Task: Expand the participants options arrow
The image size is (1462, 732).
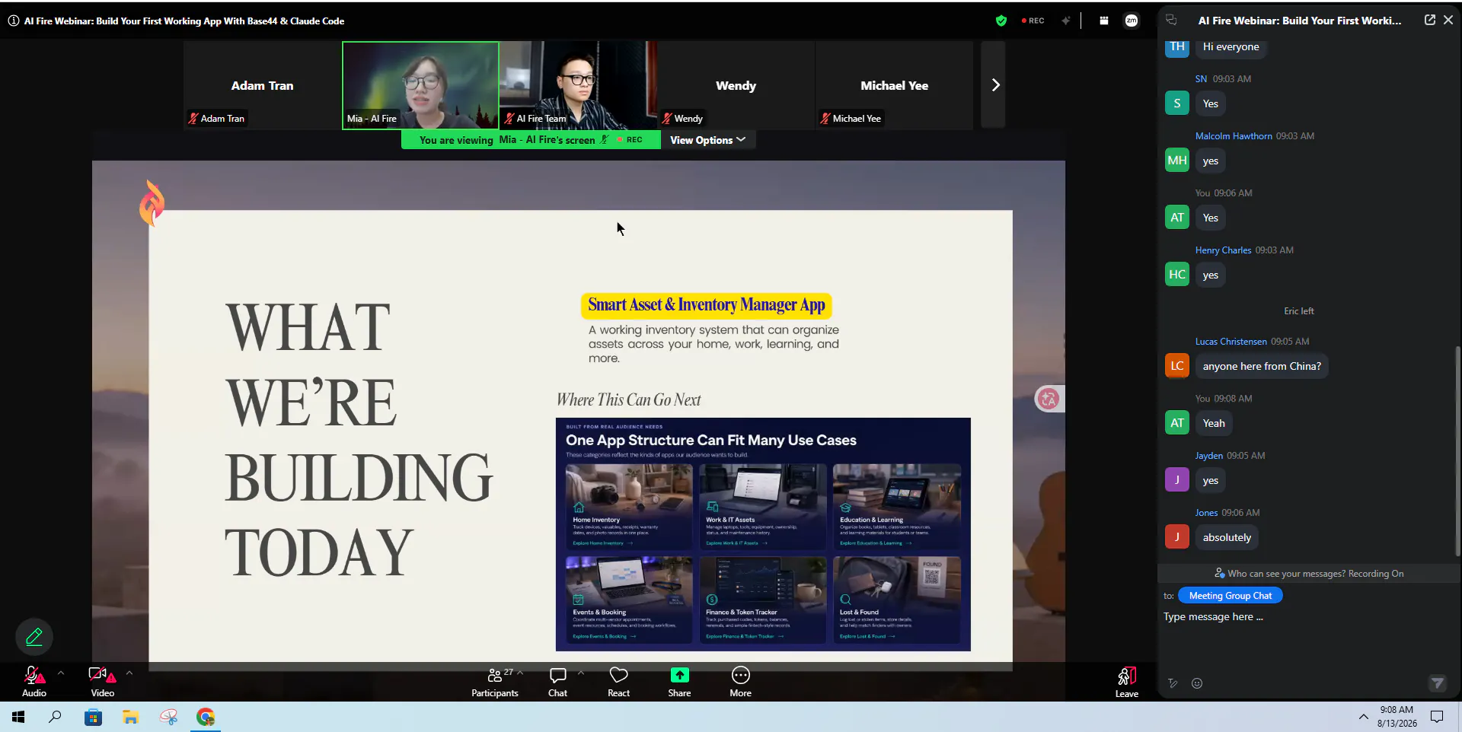Action: [x=520, y=673]
